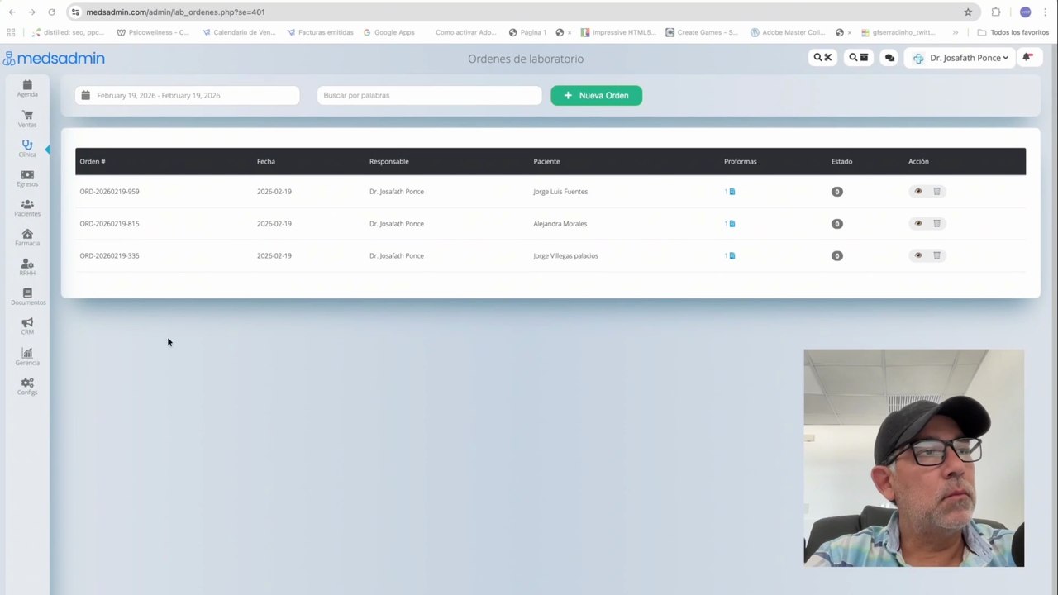Open the Google Apps bookmark
The image size is (1058, 595).
tap(388, 32)
